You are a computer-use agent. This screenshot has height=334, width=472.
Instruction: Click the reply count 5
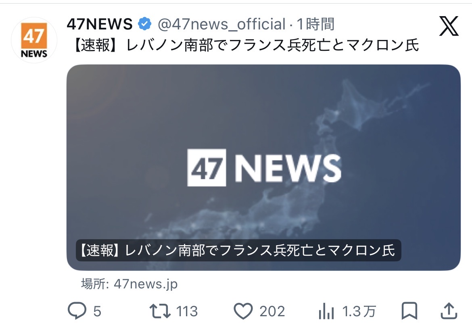tap(97, 311)
